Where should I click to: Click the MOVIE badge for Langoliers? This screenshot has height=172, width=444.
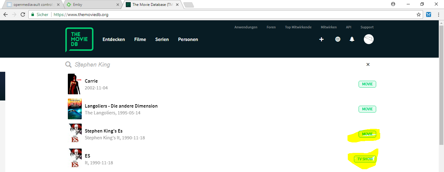[367, 109]
